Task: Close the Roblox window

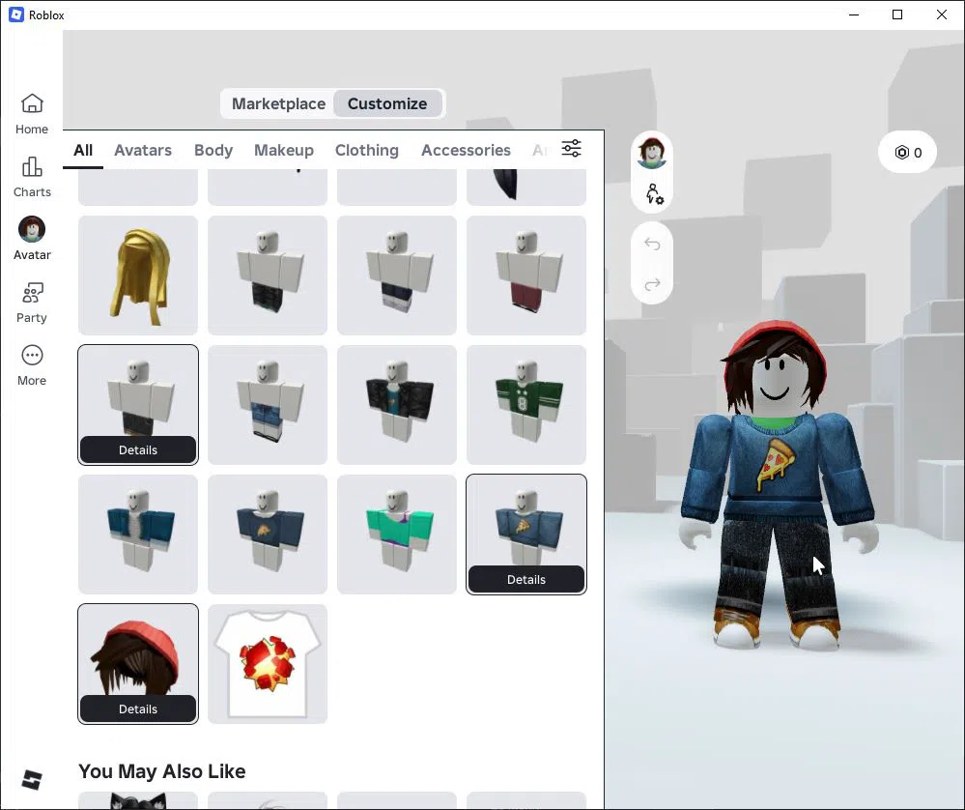Action: click(x=942, y=14)
